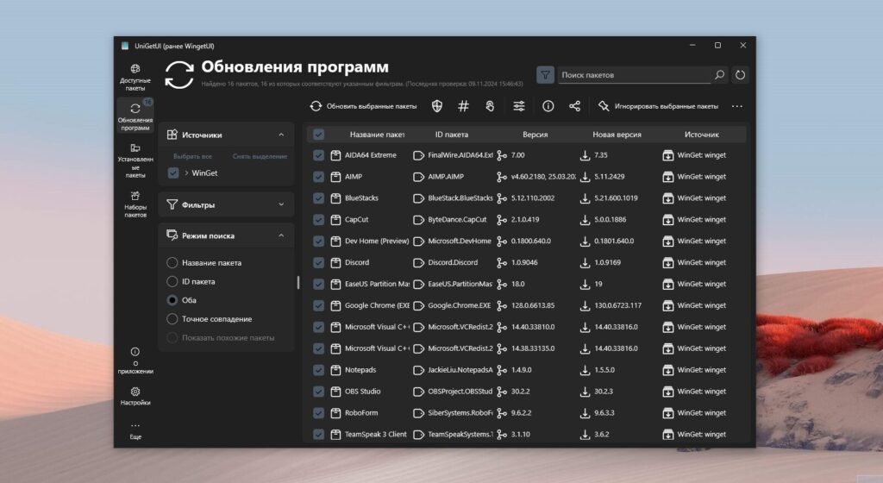Screen dimensions: 883x483
Task: Select Exact match search mode
Action: point(210,318)
